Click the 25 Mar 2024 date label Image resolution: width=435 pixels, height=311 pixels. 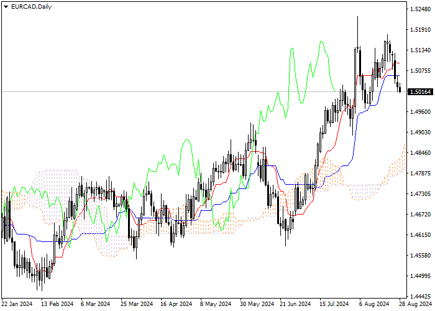click(x=137, y=304)
